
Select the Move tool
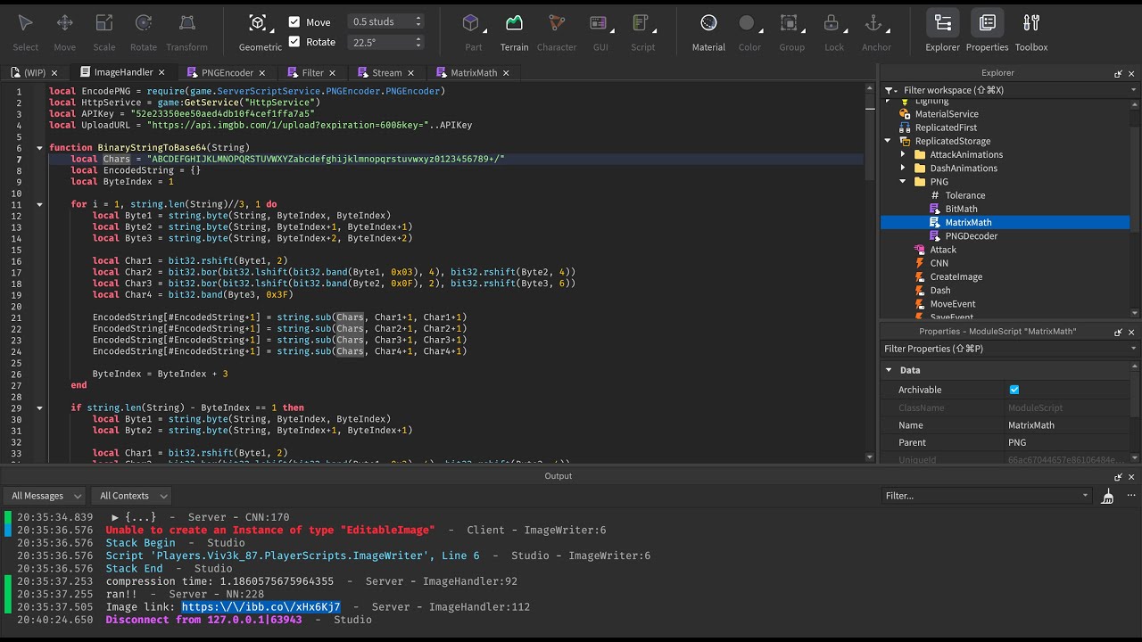(x=64, y=27)
